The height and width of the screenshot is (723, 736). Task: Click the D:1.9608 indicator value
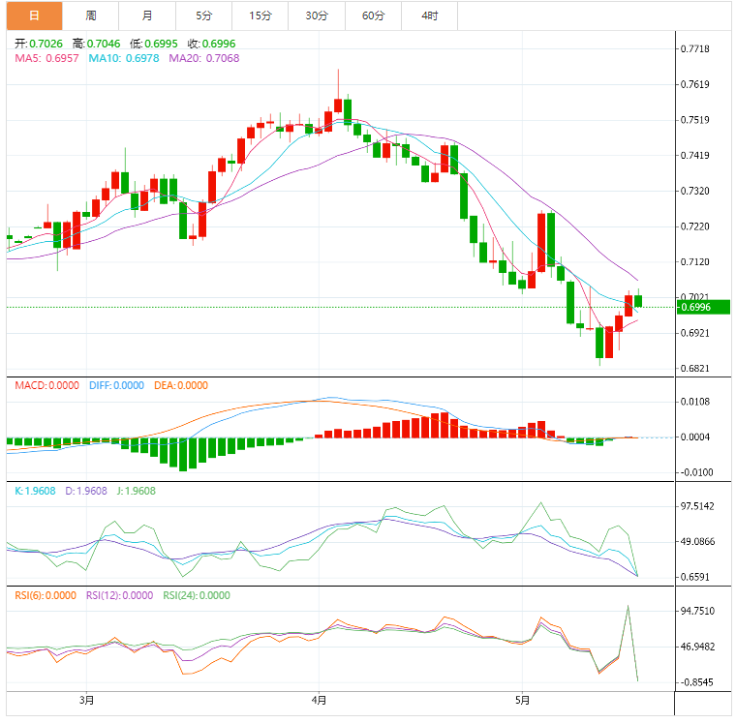[x=86, y=491]
